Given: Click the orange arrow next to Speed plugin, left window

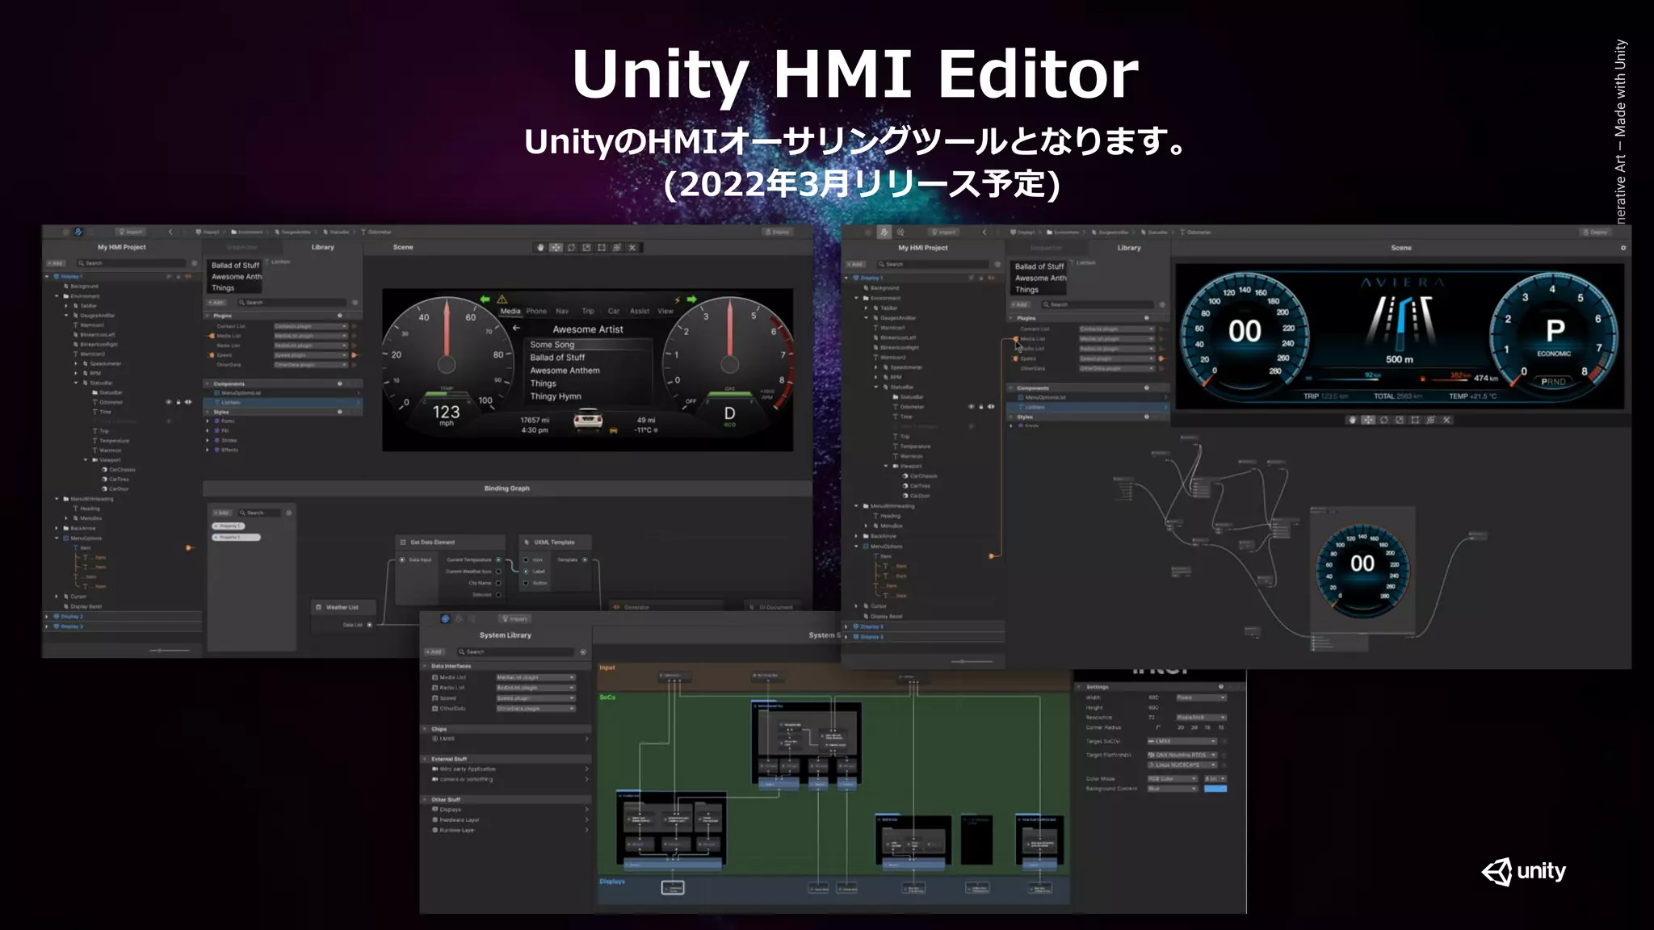Looking at the screenshot, I should point(354,355).
